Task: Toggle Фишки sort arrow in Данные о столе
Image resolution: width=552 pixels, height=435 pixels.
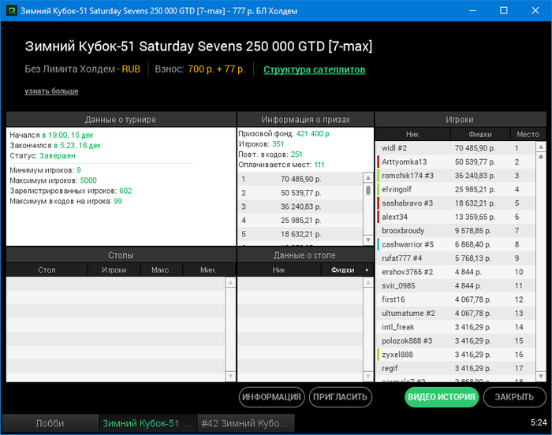Action: coord(367,270)
